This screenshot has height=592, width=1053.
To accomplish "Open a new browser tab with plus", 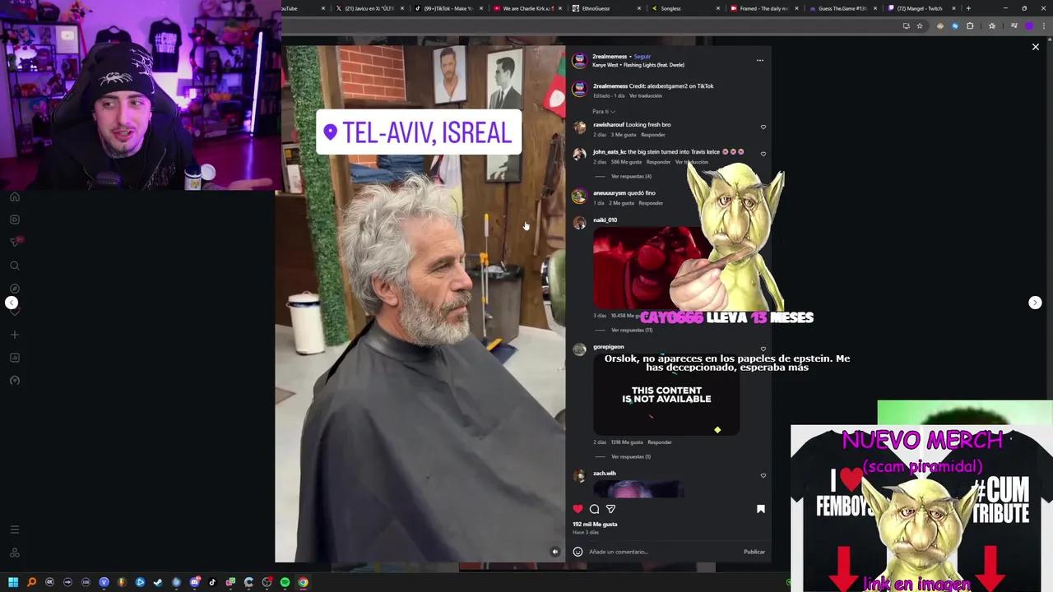I will 968,8.
